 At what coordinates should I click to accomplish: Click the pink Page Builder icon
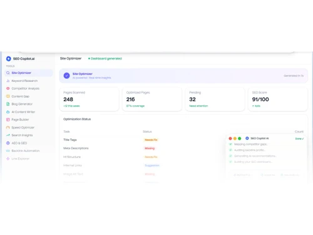click(x=8, y=120)
